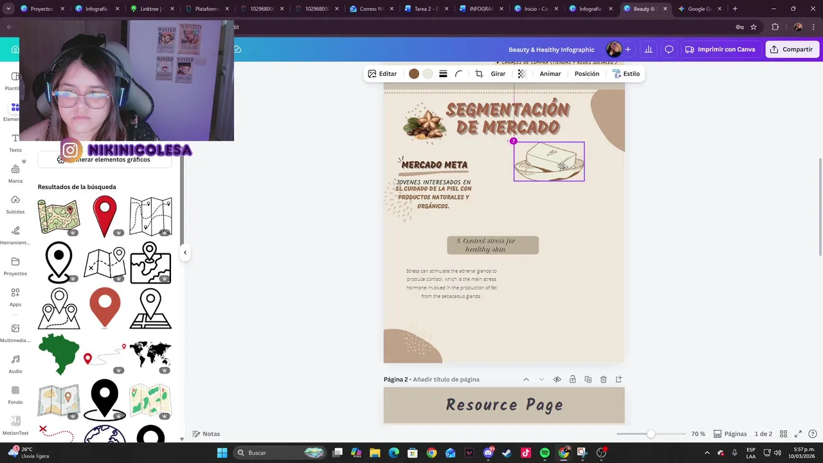The width and height of the screenshot is (823, 463).
Task: Open the MotionText sidebar panel
Action: tap(15, 426)
